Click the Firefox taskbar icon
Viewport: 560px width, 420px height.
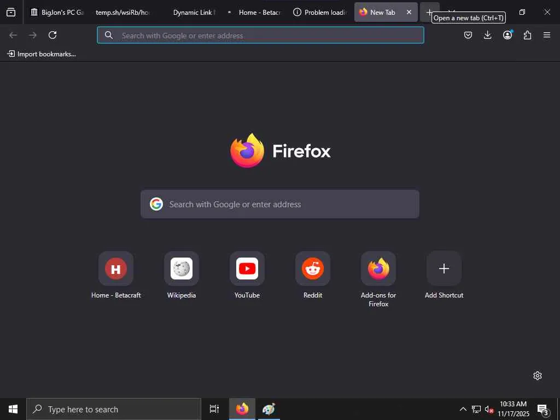point(242,409)
